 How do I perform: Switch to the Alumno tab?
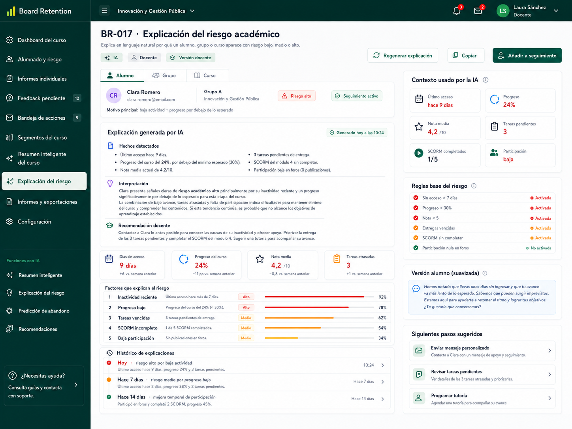click(122, 75)
